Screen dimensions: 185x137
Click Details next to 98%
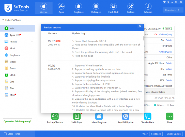[169, 80]
